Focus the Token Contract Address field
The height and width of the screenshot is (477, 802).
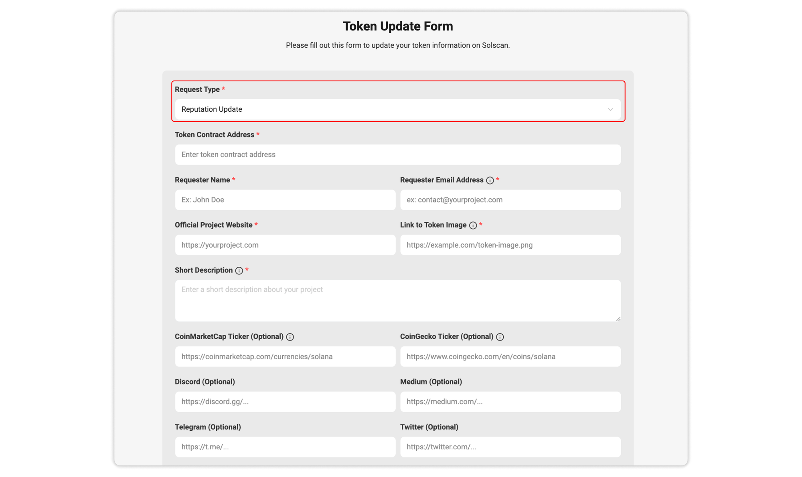coord(397,155)
